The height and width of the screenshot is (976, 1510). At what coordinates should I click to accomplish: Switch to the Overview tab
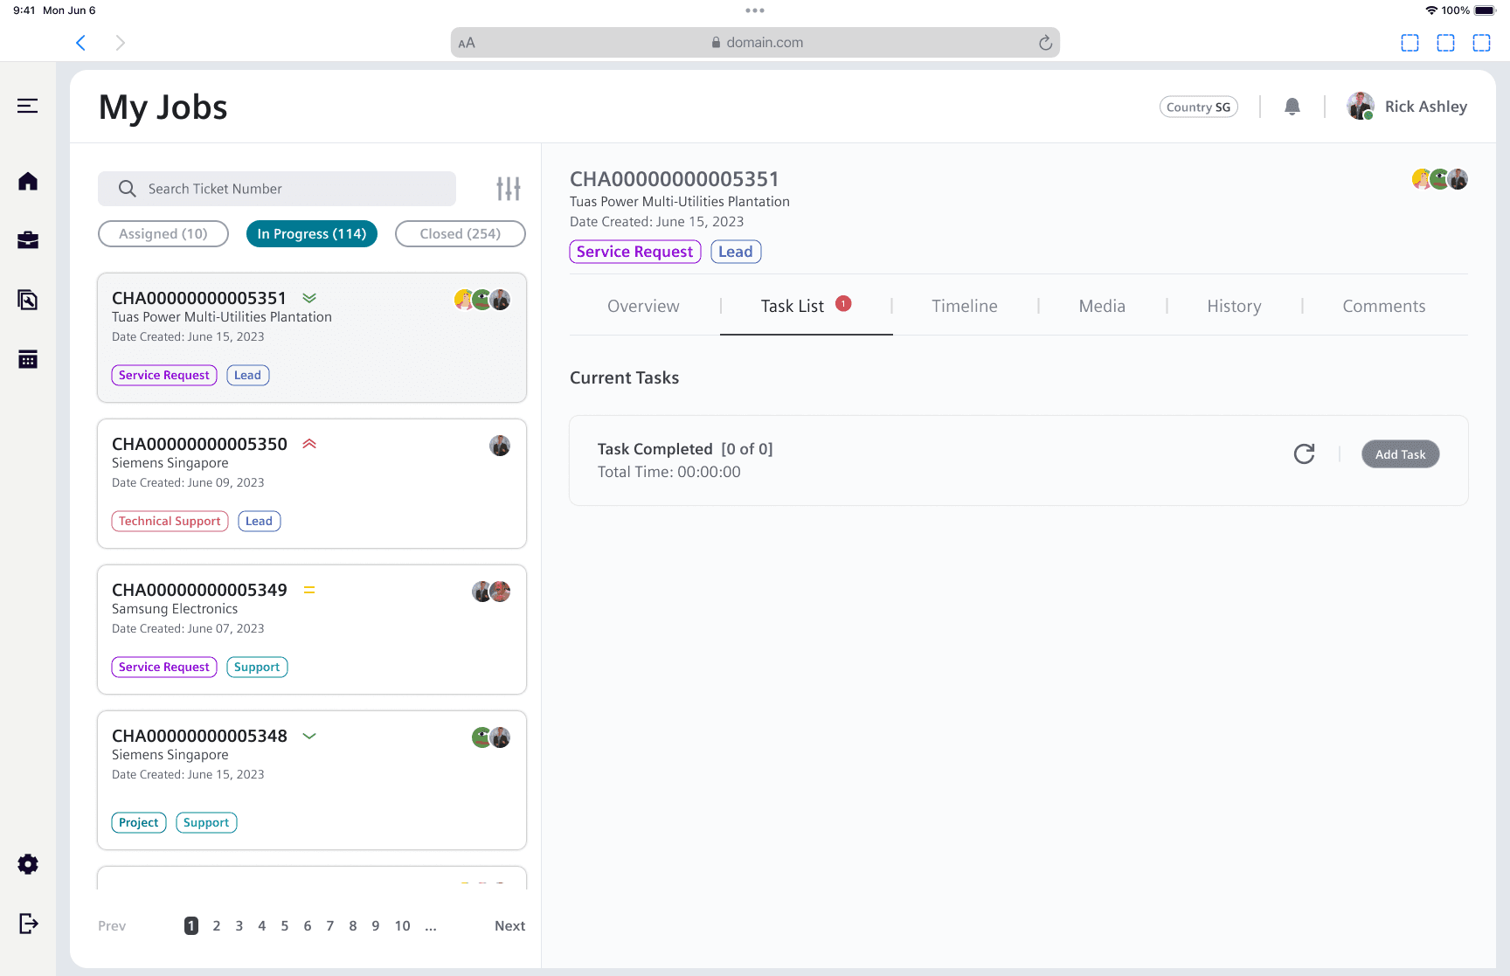click(x=643, y=306)
